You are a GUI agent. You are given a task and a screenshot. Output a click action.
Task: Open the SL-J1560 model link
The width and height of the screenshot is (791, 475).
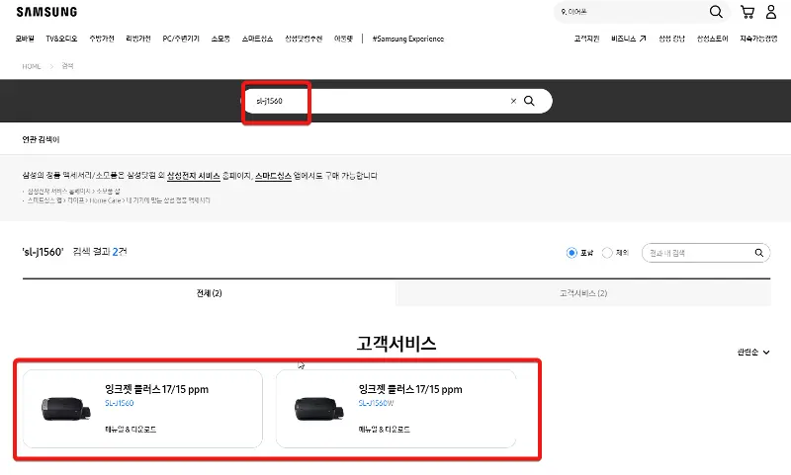(119, 403)
